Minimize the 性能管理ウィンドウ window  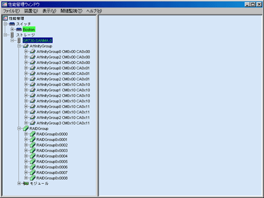pyautogui.click(x=248, y=4)
